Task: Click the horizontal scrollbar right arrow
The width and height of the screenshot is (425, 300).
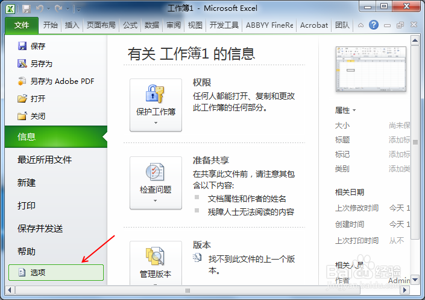Action: point(405,290)
